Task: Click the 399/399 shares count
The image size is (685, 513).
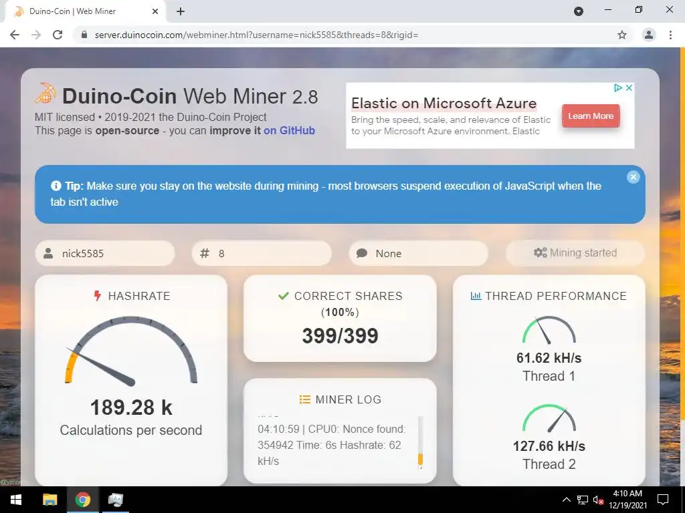Action: pyautogui.click(x=340, y=336)
